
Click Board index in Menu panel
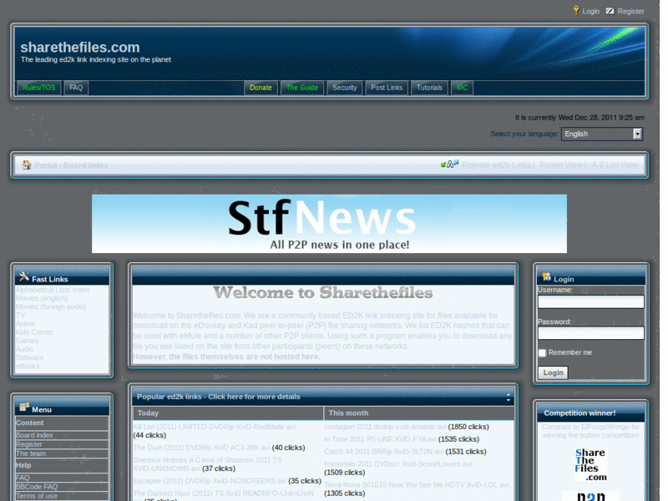34,435
